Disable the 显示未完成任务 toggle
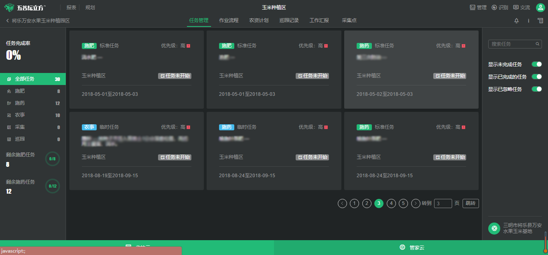The height and width of the screenshot is (255, 548). (536, 64)
